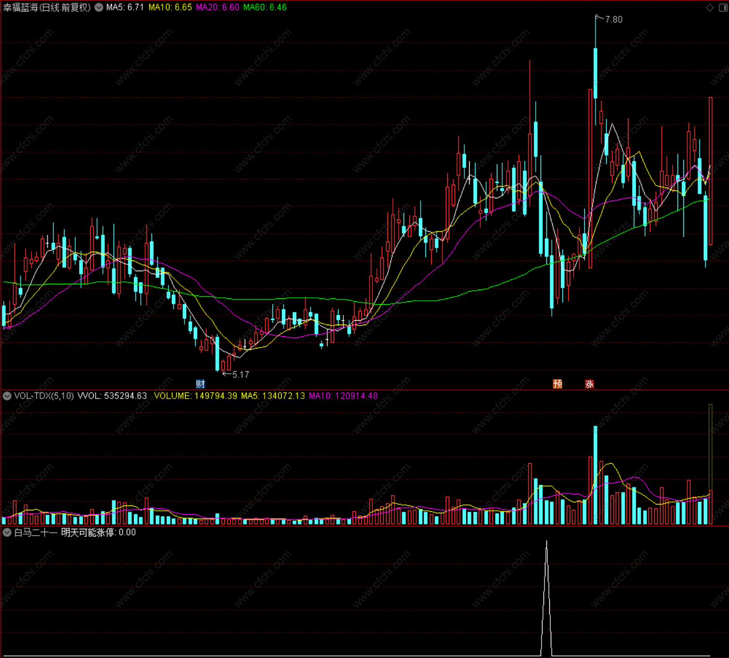729x658 pixels.
Task: Click the 5.17 low price label
Action: (240, 375)
